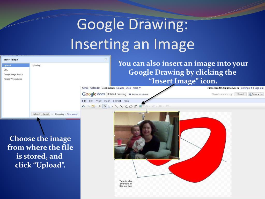Choose Picasa Web Albums source
Image resolution: width=265 pixels, height=199 pixels.
(13, 79)
